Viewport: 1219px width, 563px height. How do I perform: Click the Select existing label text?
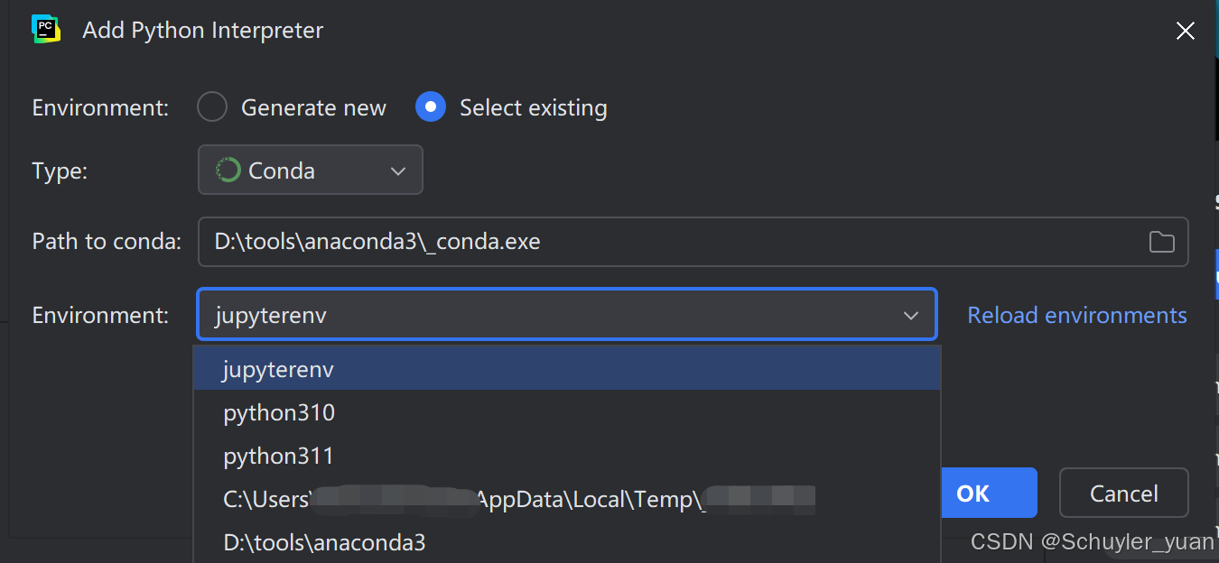pos(534,107)
